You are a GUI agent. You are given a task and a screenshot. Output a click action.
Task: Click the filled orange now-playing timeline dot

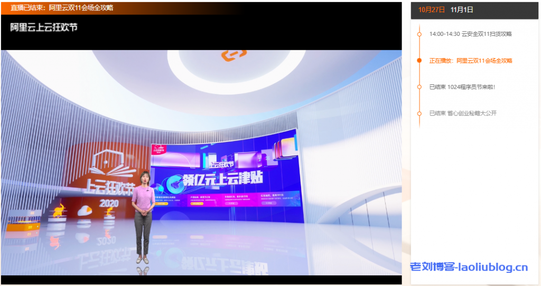pos(419,61)
